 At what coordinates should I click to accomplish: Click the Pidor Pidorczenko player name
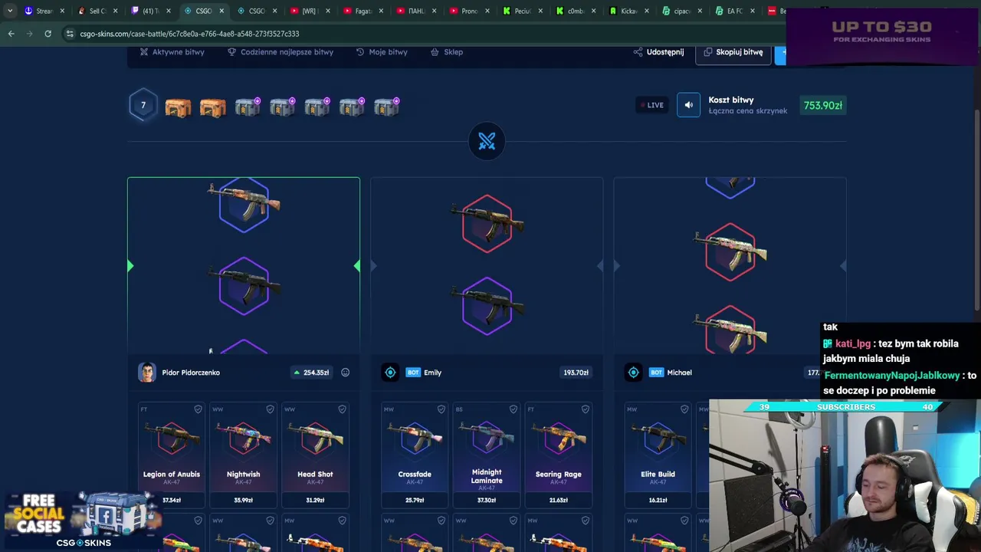pyautogui.click(x=191, y=373)
